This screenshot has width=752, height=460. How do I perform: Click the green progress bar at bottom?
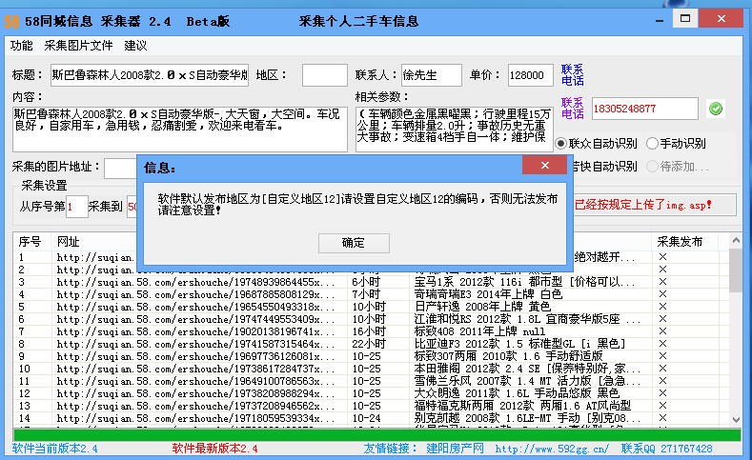(x=376, y=435)
